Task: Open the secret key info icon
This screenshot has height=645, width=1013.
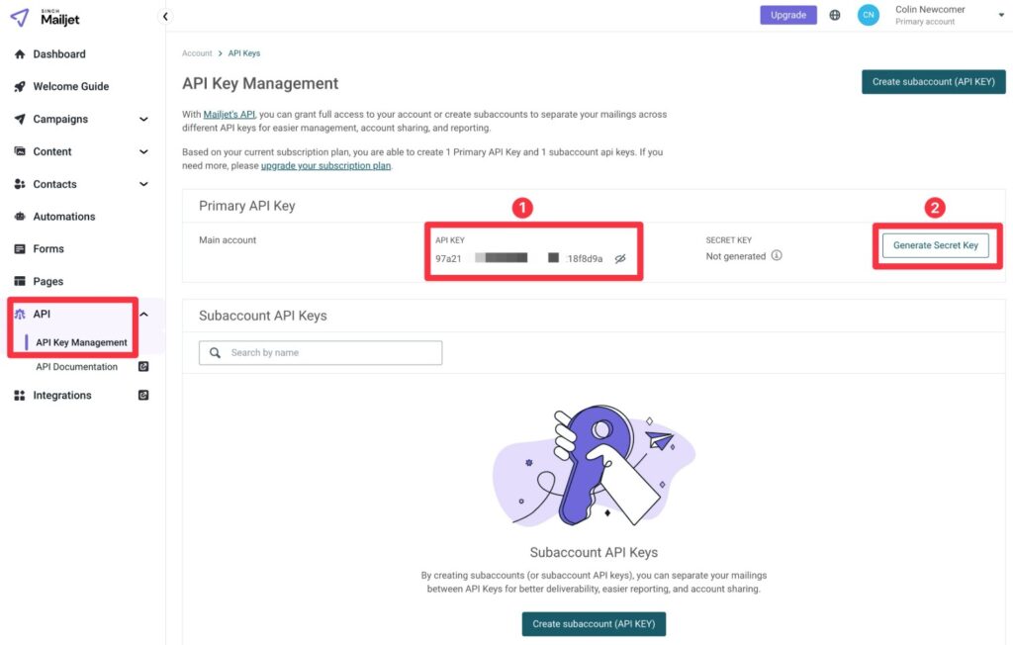Action: click(777, 255)
